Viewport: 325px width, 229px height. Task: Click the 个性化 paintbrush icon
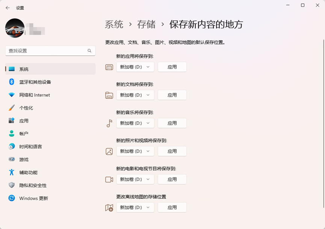[12, 108]
